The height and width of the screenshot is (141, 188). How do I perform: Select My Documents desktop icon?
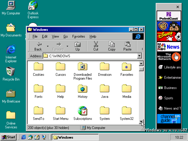tap(11, 30)
